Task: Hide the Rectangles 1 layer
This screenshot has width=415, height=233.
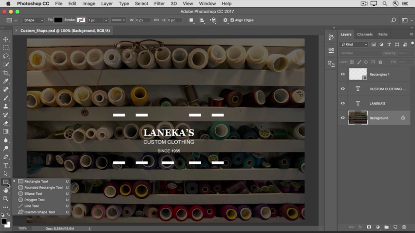Action: 343,74
